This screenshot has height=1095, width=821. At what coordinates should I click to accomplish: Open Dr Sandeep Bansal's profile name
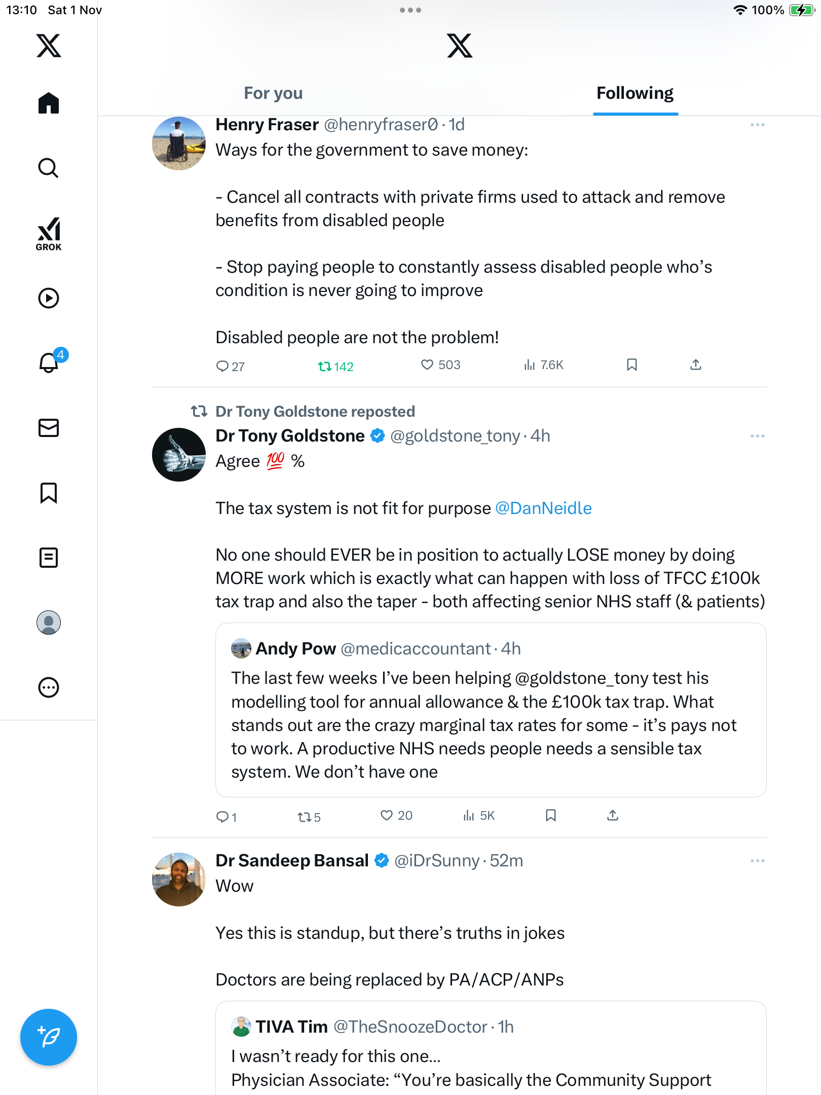[x=292, y=861]
